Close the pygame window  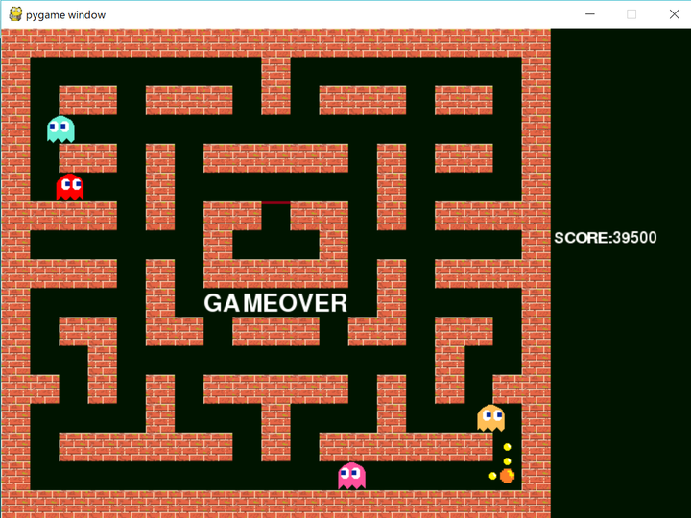click(x=675, y=14)
